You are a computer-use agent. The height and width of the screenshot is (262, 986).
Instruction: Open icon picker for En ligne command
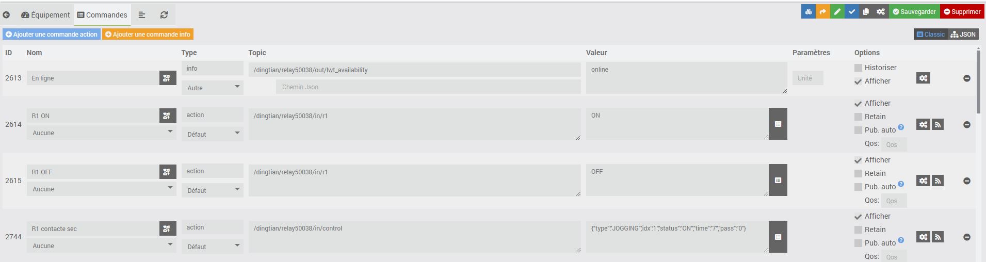point(168,78)
